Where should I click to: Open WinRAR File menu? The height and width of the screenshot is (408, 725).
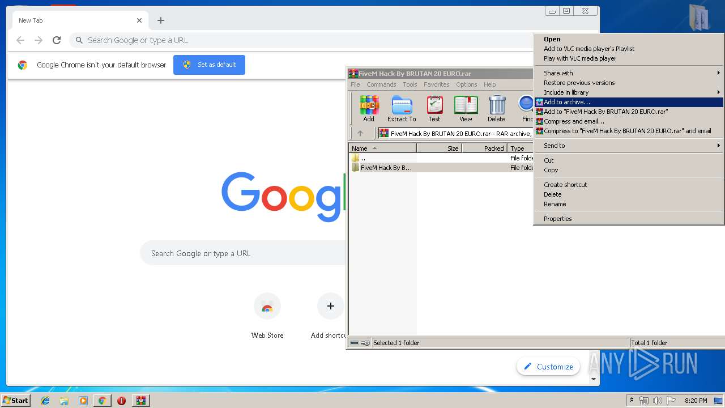355,84
